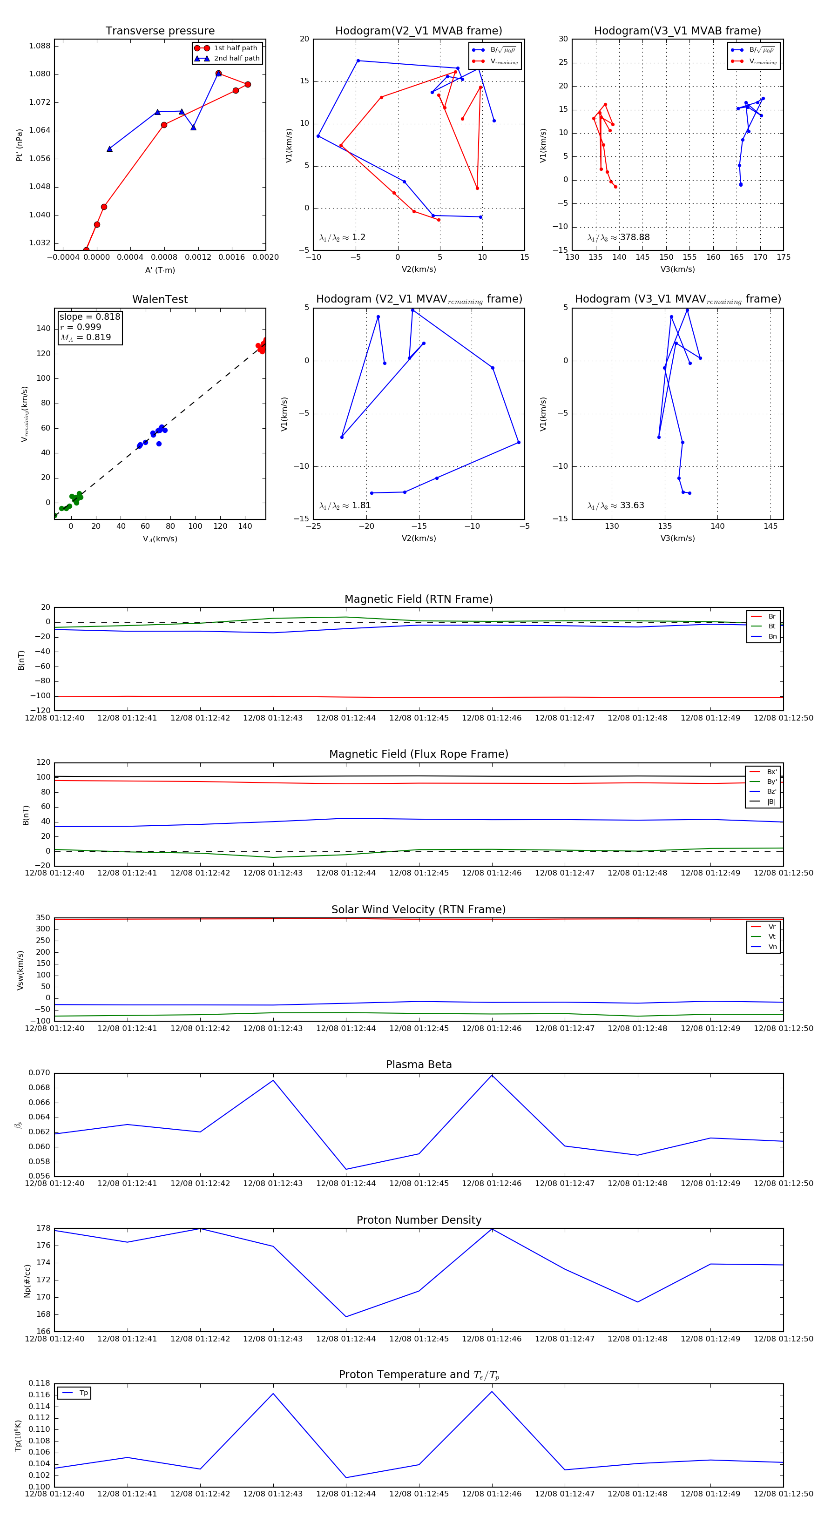Viewport: 838px width, 1536px height.
Task: Click the "Np(#/cc)" y-axis label
Action: [27, 1281]
